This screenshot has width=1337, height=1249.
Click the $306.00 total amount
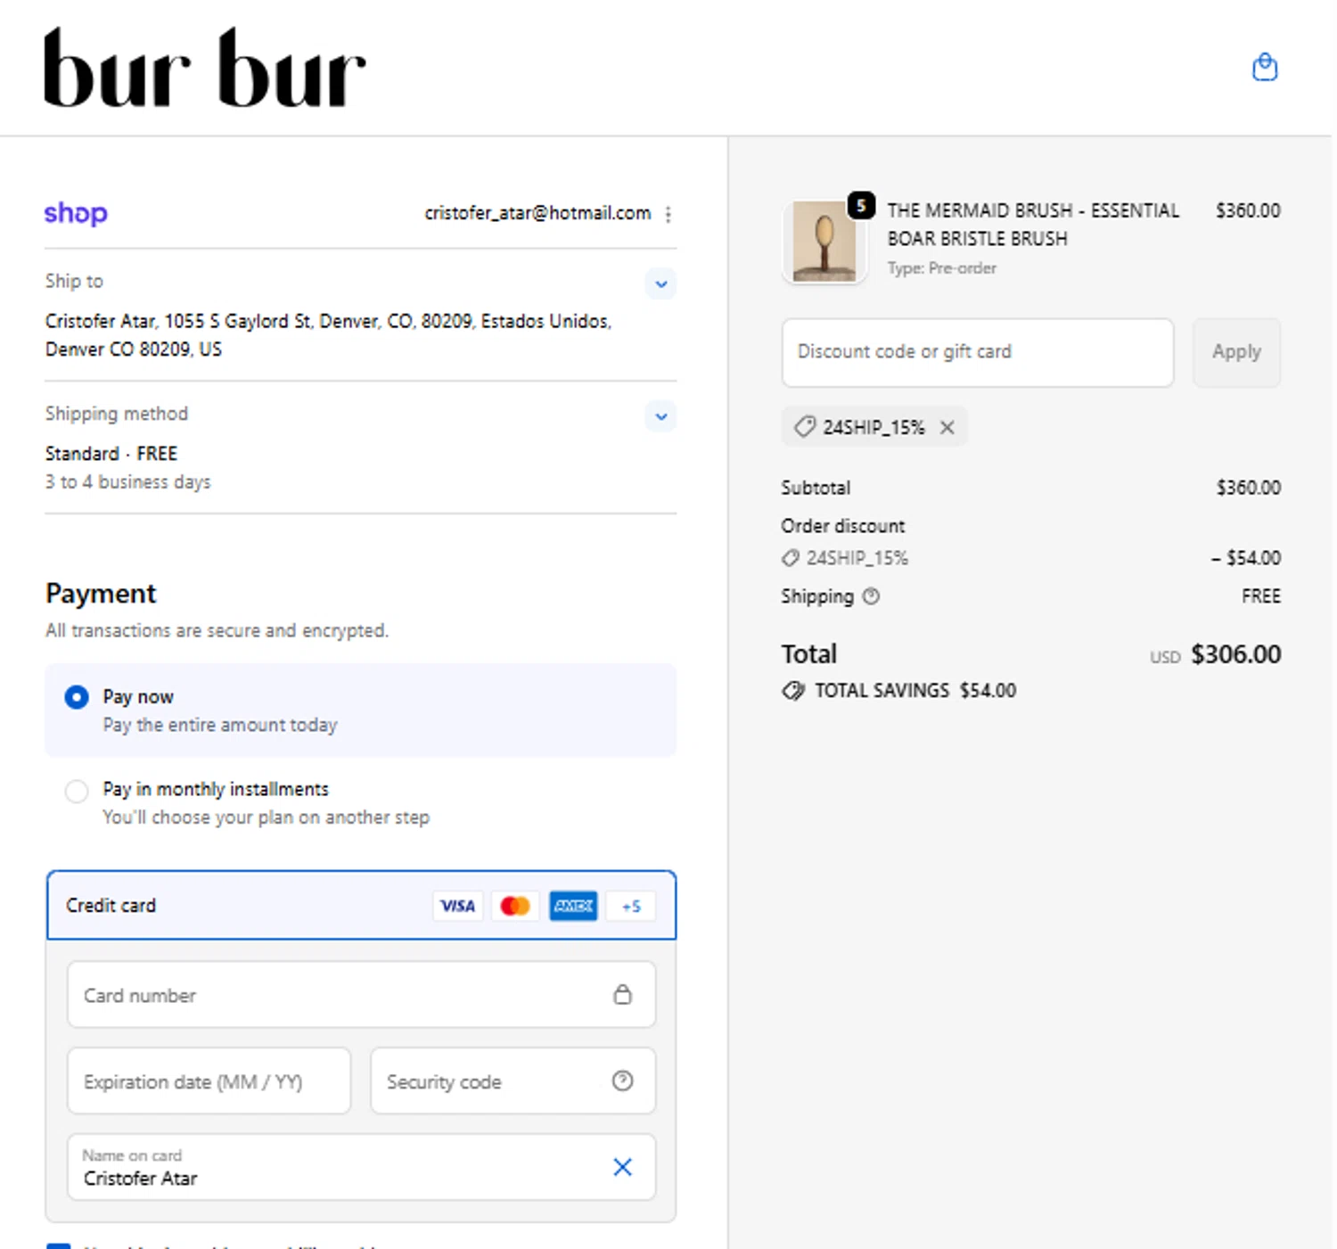coord(1236,654)
